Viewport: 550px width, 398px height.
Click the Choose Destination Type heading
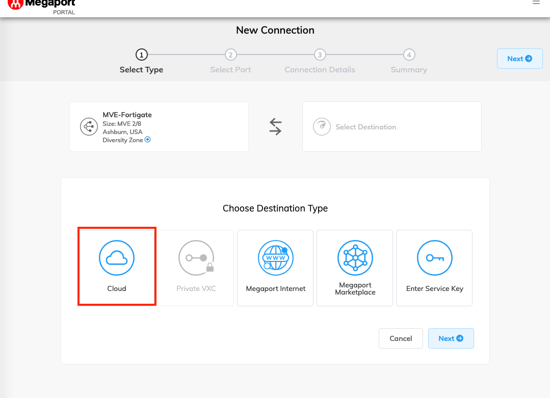(275, 208)
